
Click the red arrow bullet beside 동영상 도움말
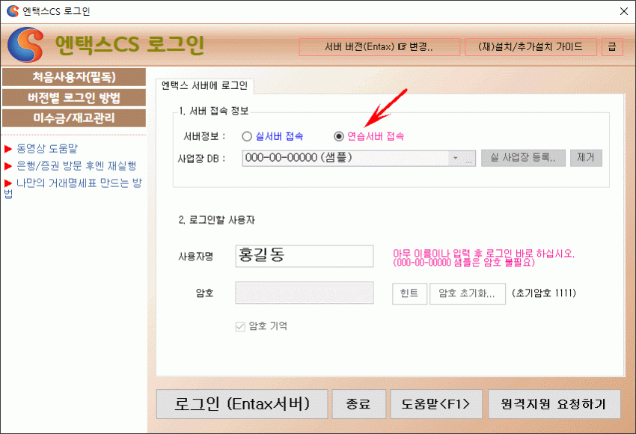(x=8, y=149)
